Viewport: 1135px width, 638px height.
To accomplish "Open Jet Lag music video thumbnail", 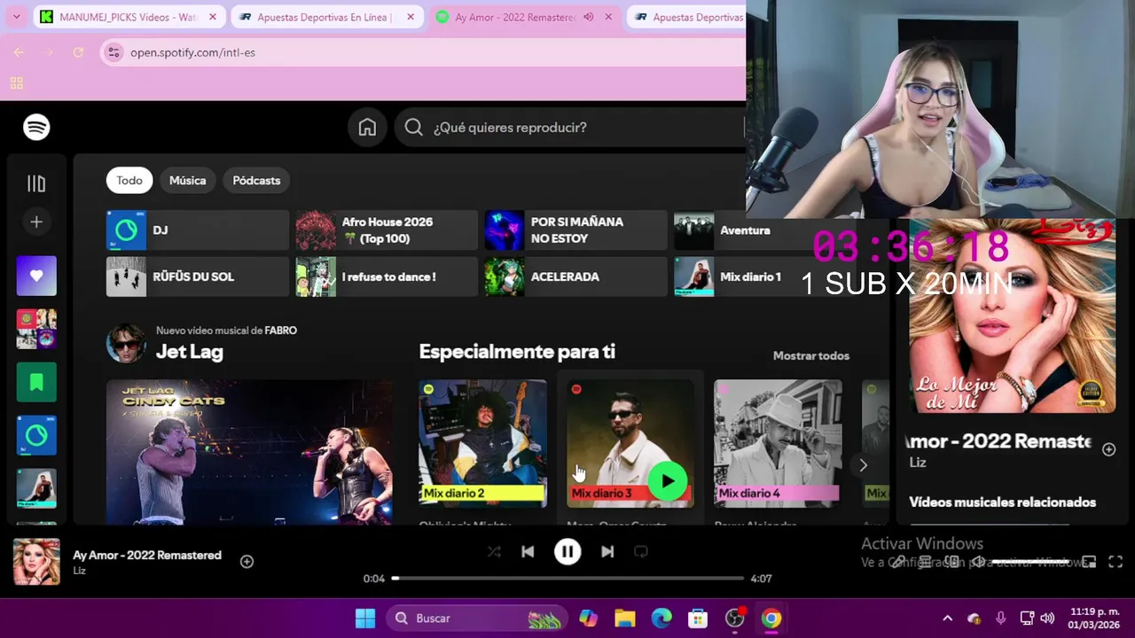I will (x=249, y=452).
